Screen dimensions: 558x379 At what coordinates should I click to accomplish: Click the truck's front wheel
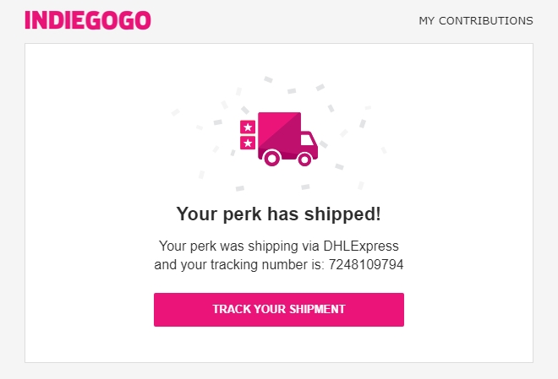tap(304, 160)
